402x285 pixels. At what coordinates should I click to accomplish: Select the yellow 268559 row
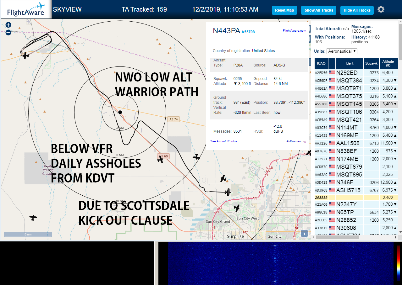356,198
